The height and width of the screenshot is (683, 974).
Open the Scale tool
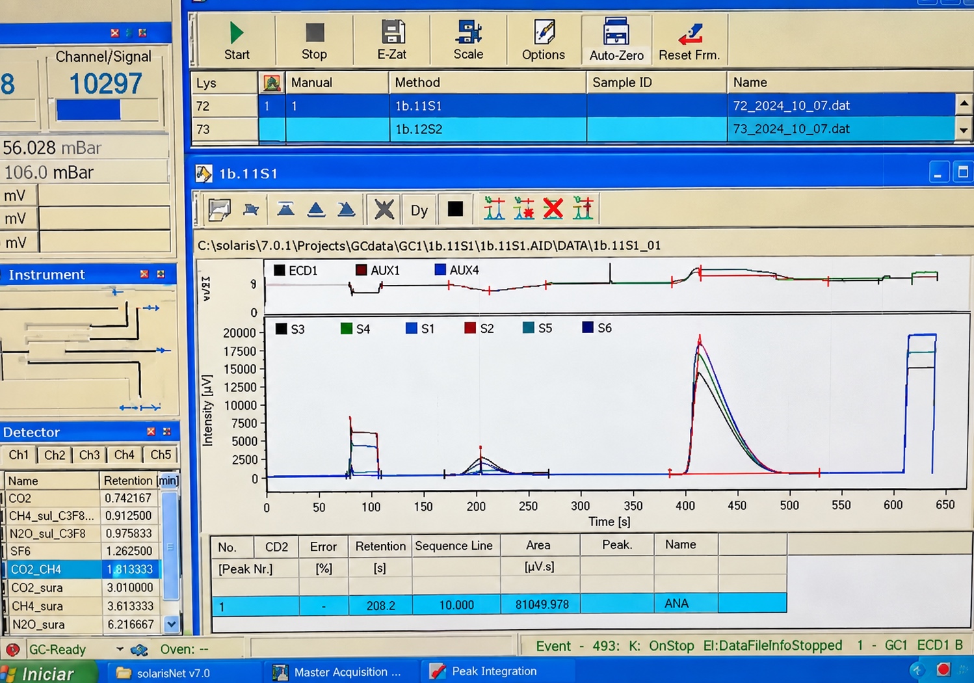click(468, 40)
